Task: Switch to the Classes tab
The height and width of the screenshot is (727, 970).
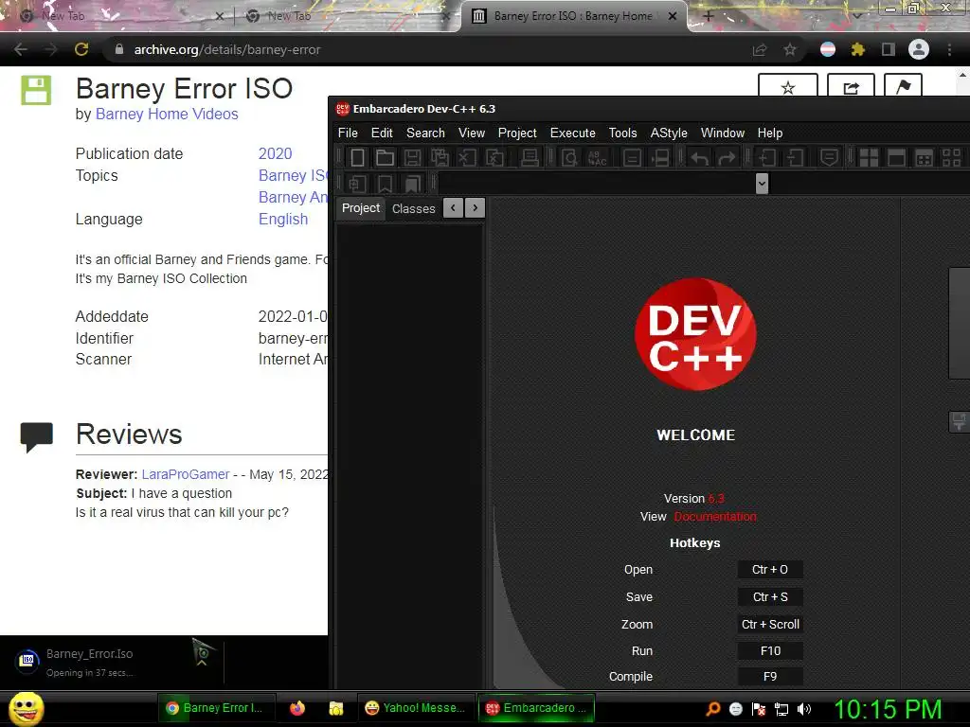Action: click(413, 209)
